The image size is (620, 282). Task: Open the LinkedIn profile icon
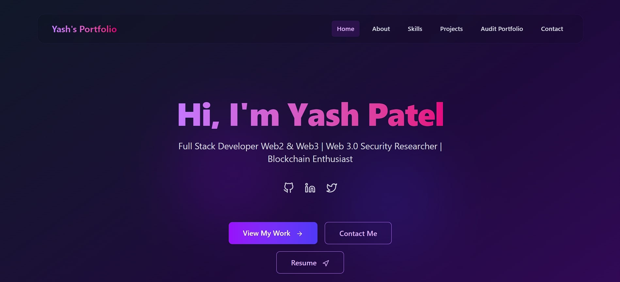(x=310, y=188)
